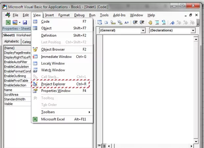Click the Code menu item icon

[x=35, y=21]
